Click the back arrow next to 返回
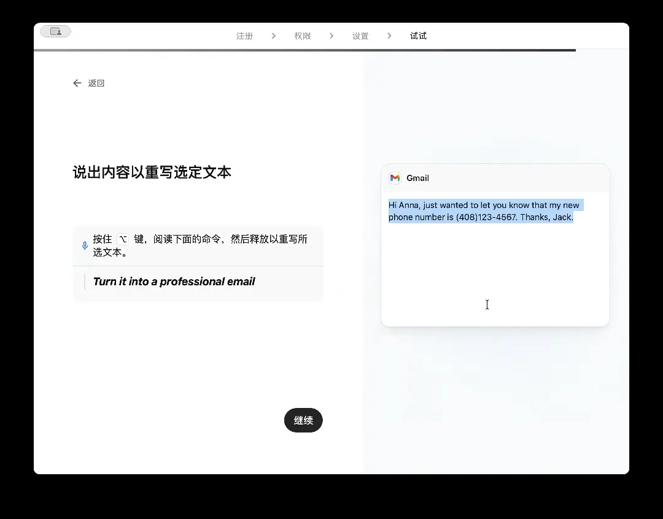The height and width of the screenshot is (519, 663). 76,83
